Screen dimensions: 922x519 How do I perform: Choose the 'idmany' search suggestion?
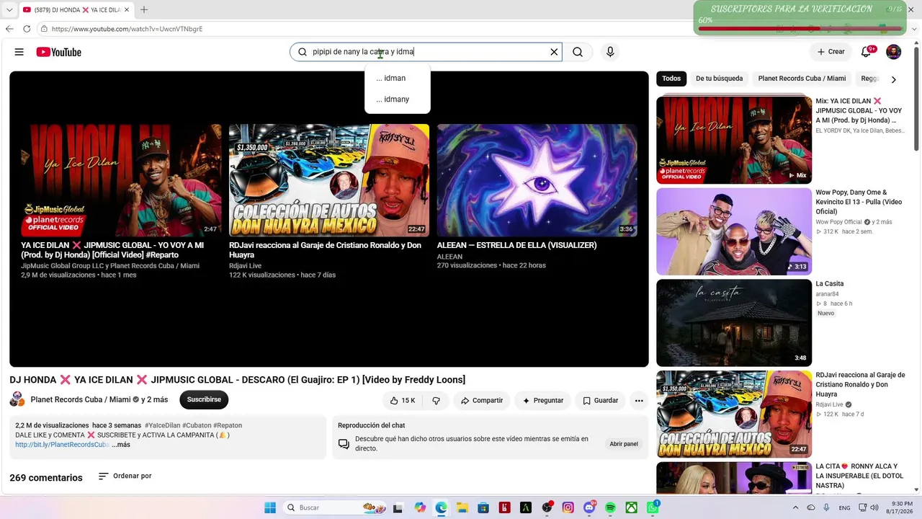398,99
